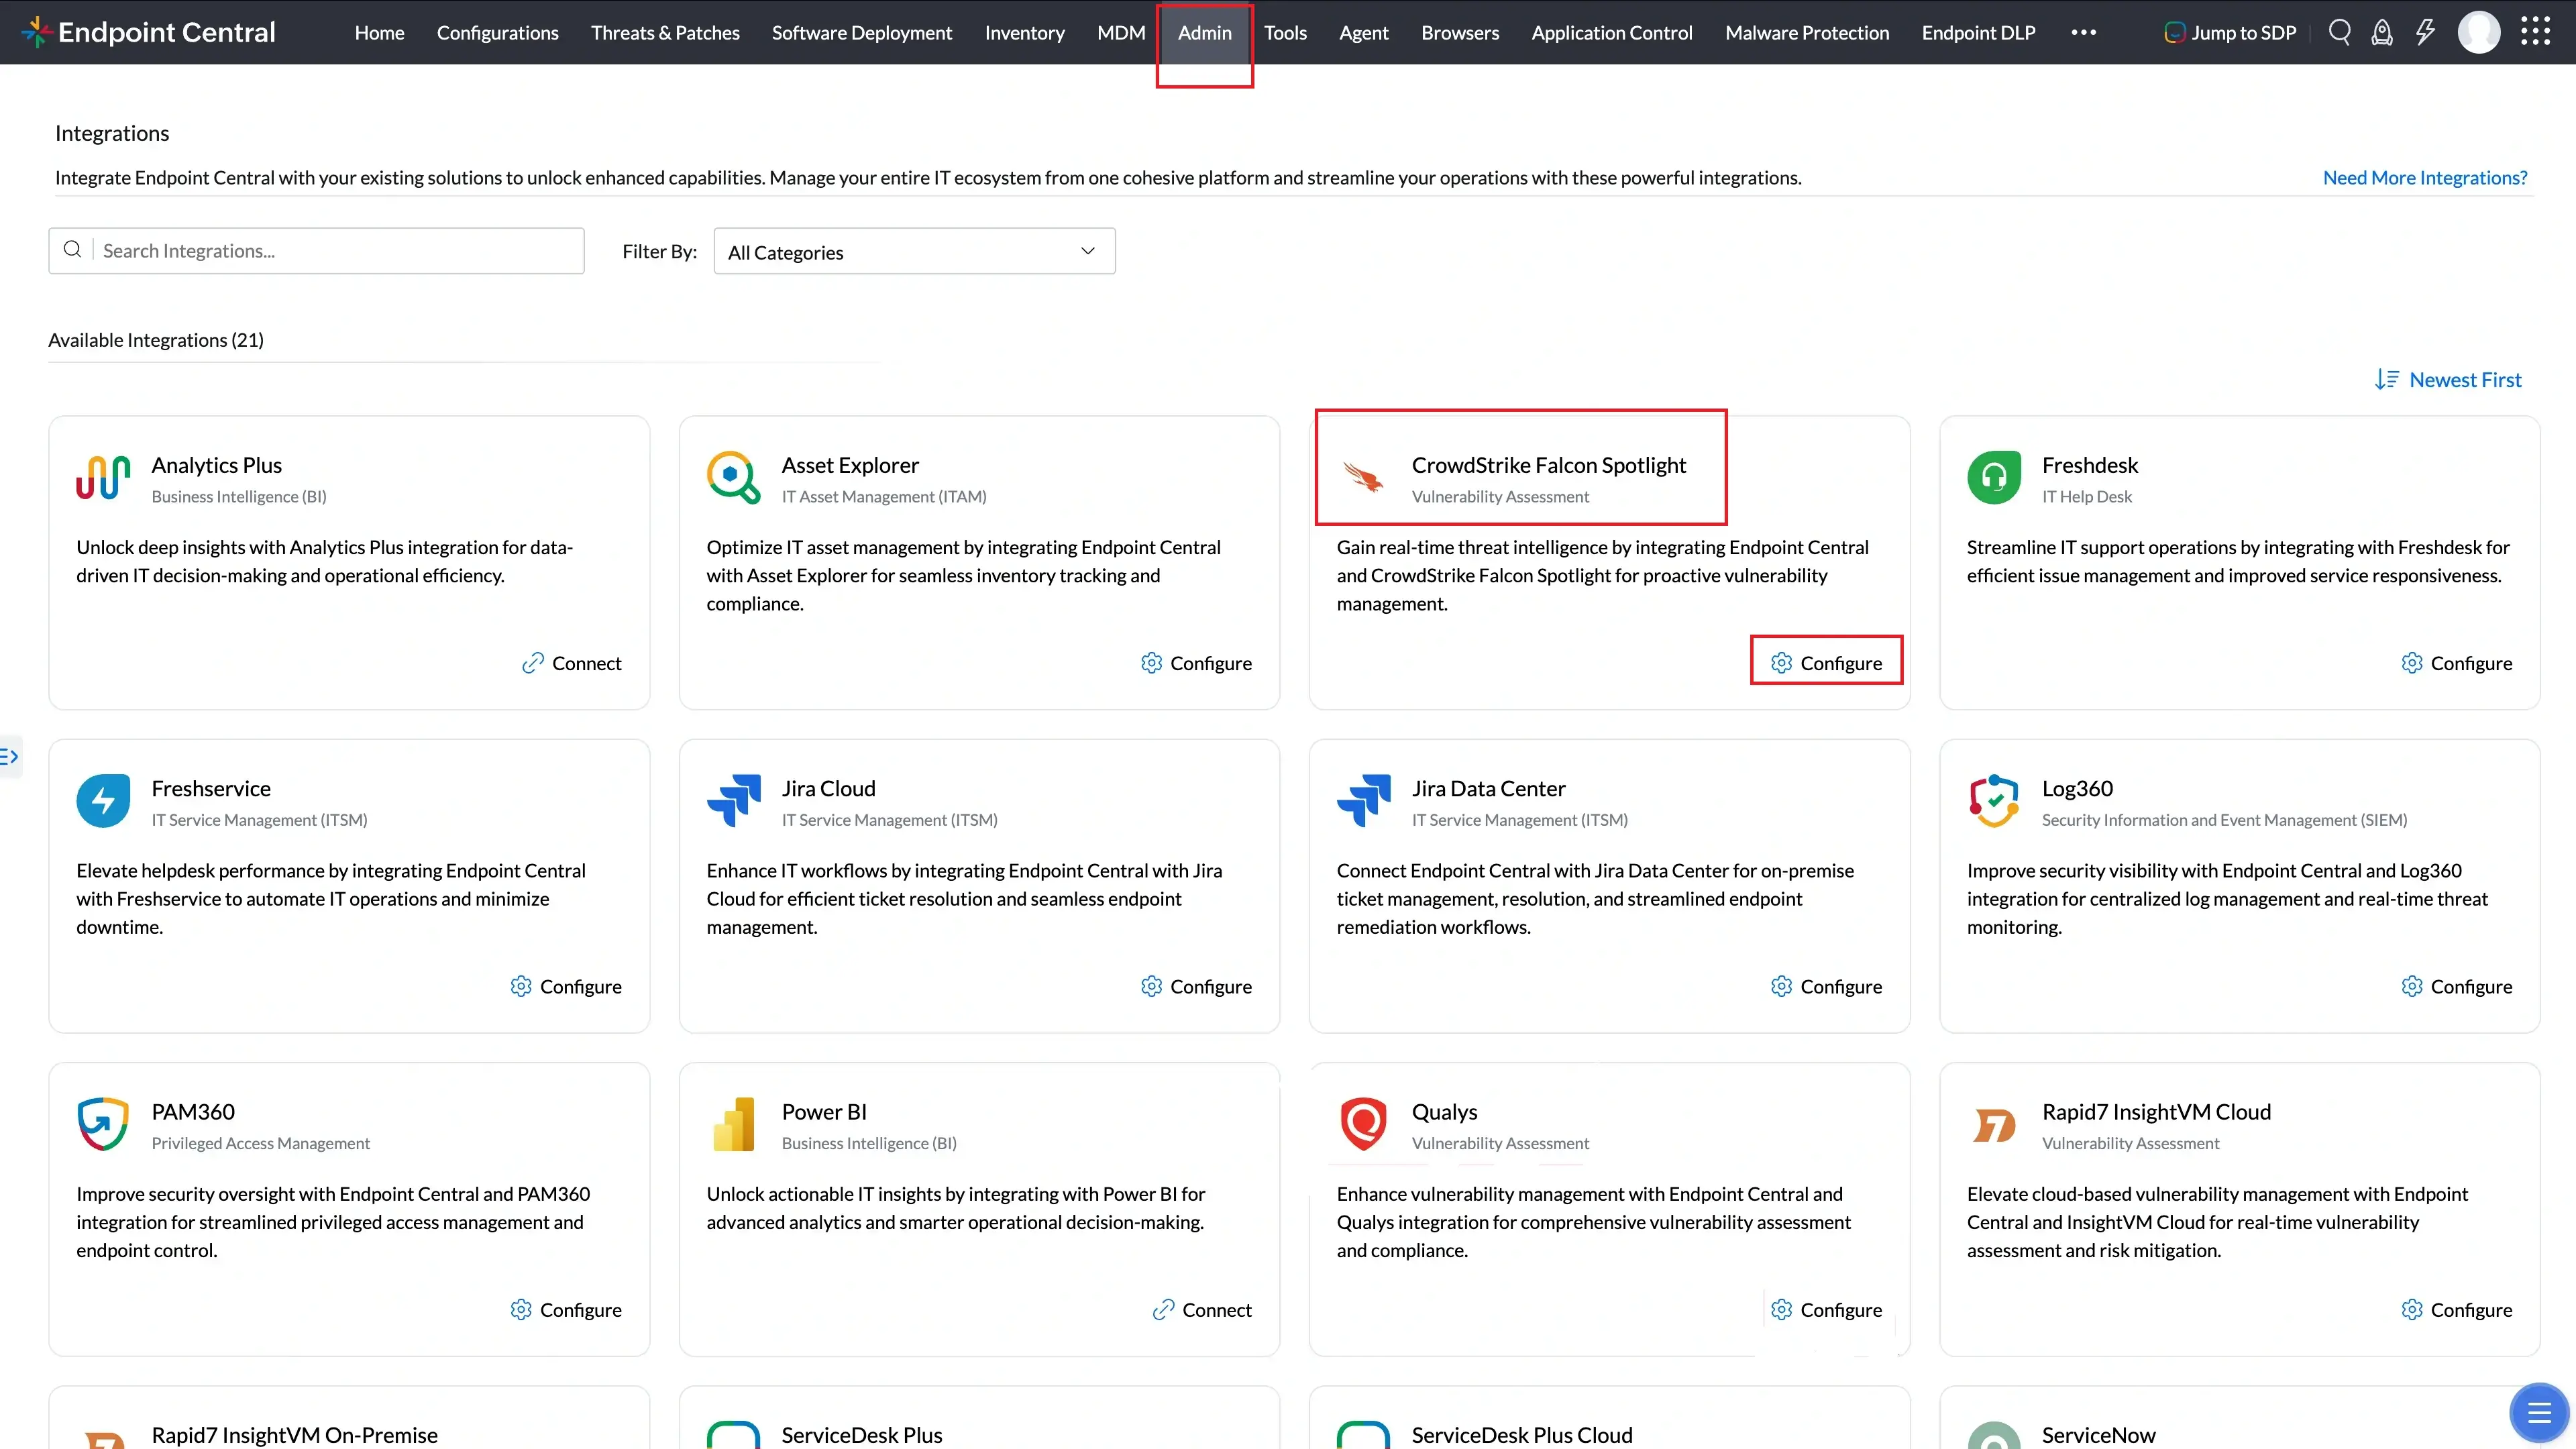Open the Threats & Patches menu

[x=665, y=32]
